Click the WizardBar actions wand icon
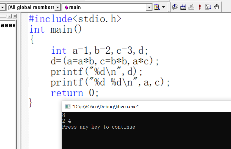The width and height of the screenshot is (231, 149). 157,7
